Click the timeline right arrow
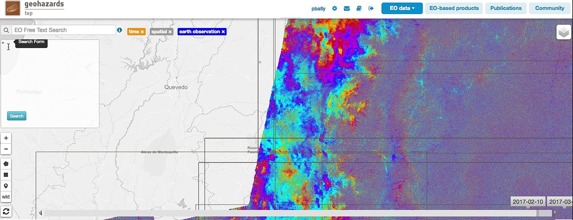This screenshot has width=573, height=220. 555,213
